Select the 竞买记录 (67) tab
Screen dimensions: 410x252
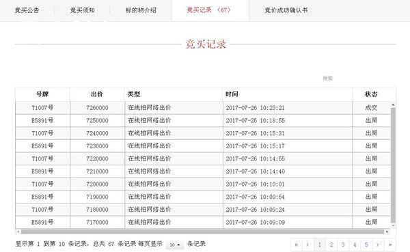(x=210, y=10)
